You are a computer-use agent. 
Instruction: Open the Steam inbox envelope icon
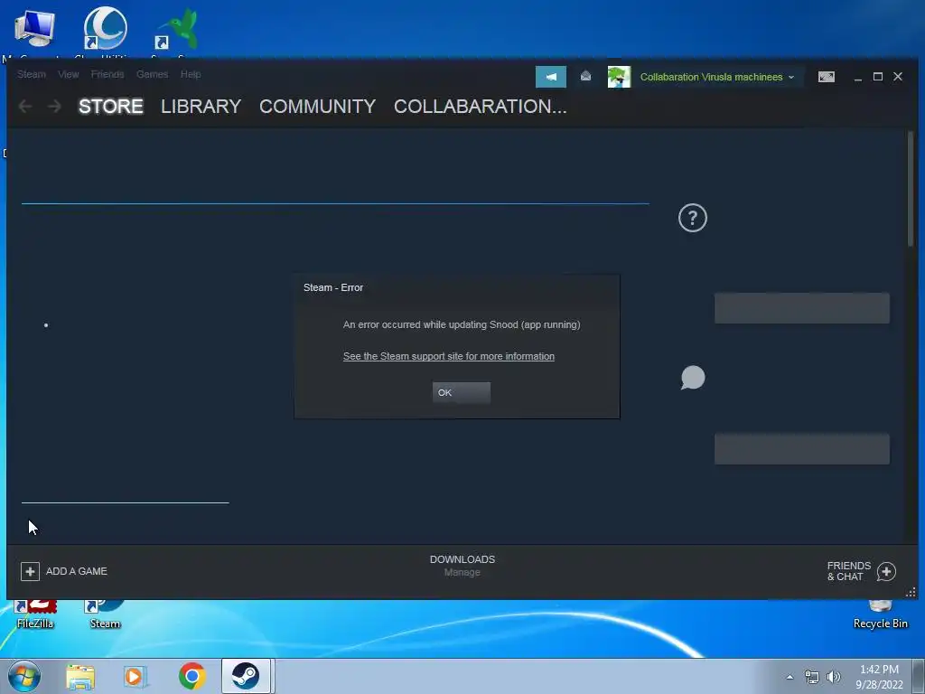pos(585,76)
